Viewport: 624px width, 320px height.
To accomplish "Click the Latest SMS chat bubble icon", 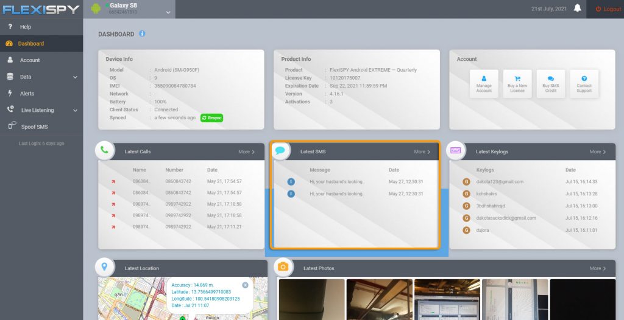I will pos(280,151).
